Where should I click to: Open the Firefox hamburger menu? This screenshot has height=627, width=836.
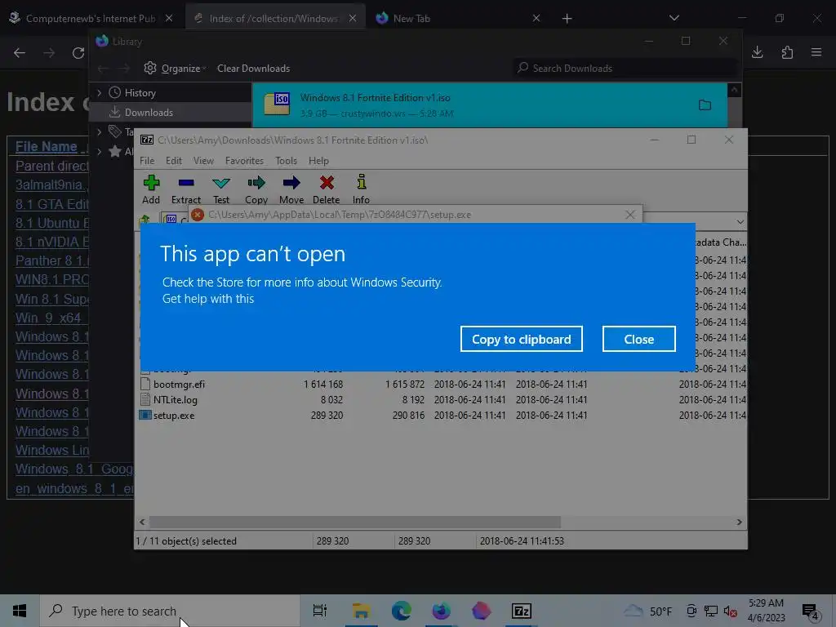click(x=816, y=52)
